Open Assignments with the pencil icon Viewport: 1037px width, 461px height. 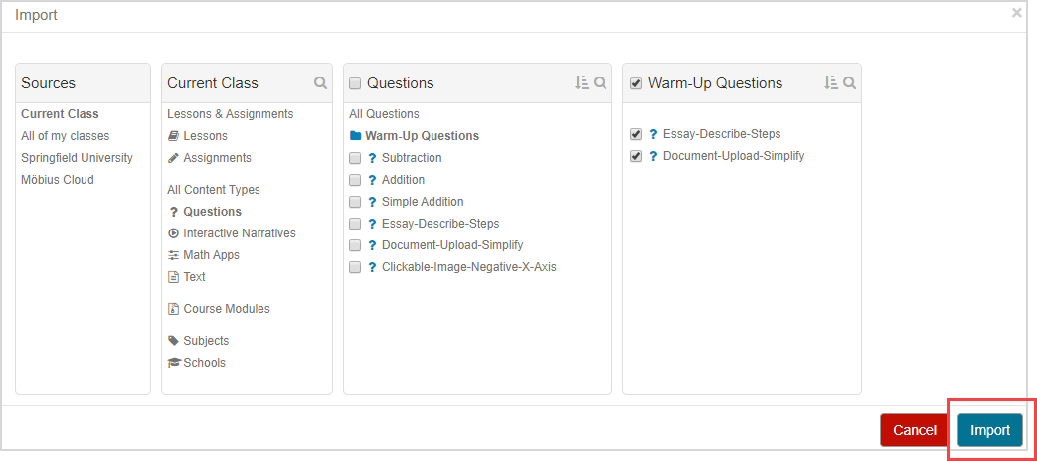(217, 158)
